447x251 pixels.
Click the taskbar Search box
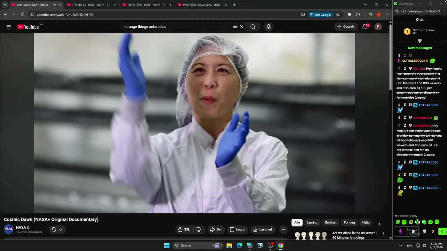click(198, 245)
